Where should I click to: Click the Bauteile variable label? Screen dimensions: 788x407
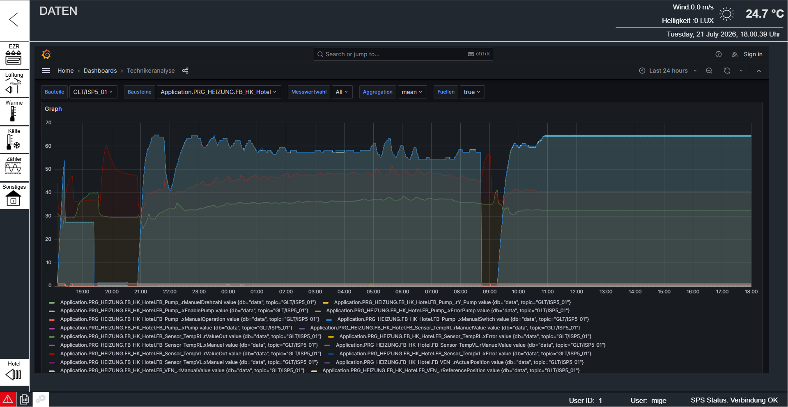pos(54,92)
